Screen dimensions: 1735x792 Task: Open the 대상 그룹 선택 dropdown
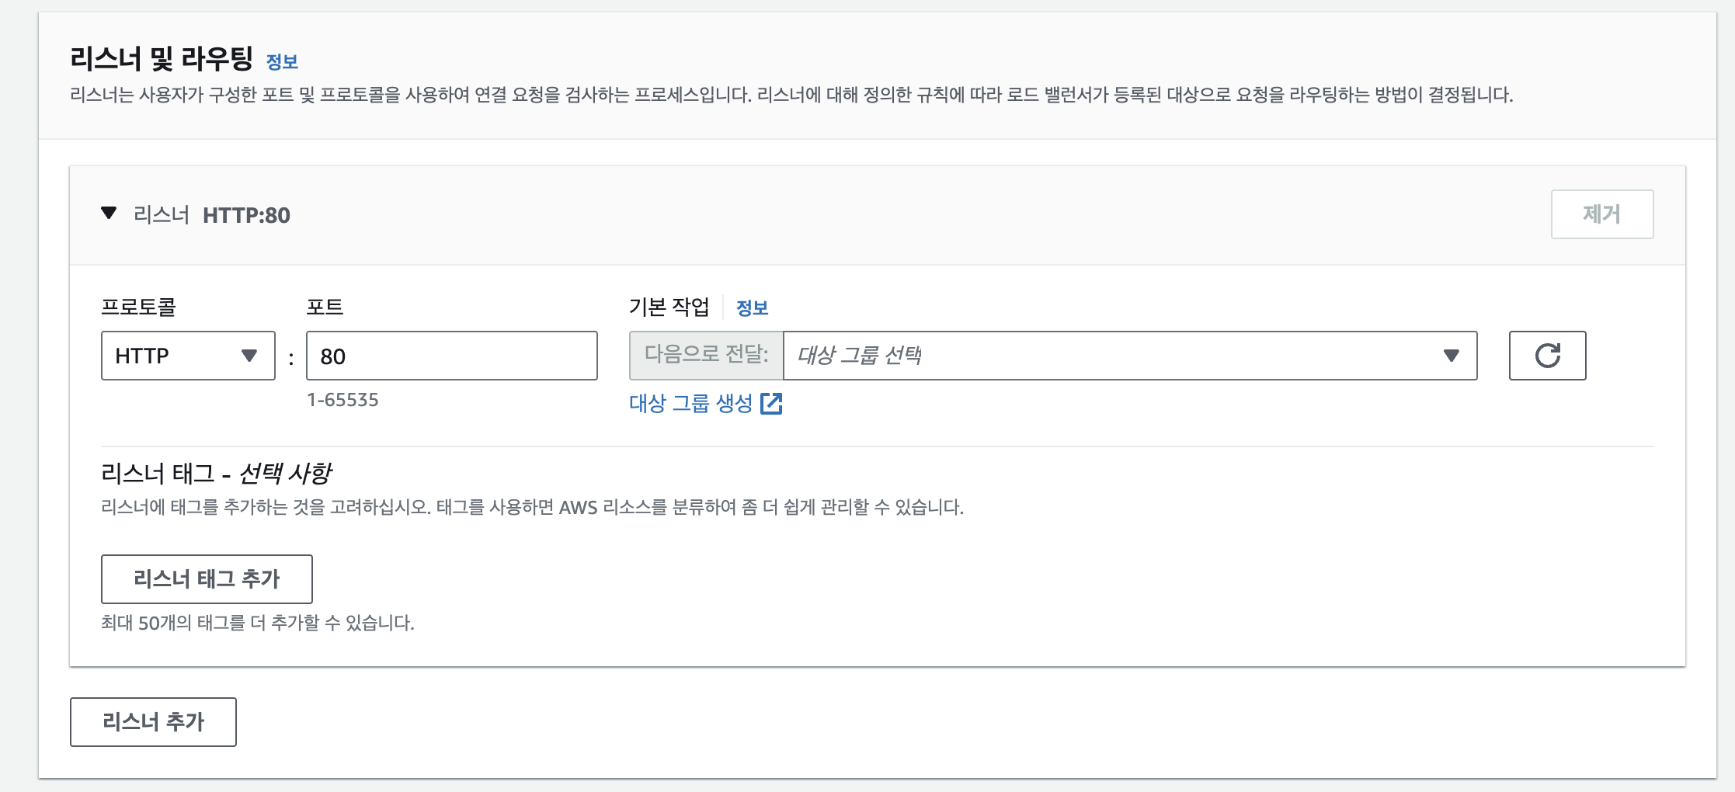(1126, 356)
